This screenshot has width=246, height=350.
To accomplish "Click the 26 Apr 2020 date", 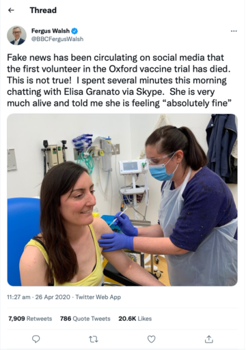I will 53,297.
